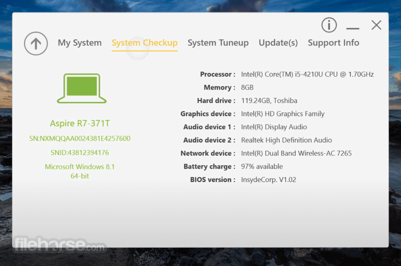Open the Support Info tab
401x266 pixels.
(x=333, y=43)
